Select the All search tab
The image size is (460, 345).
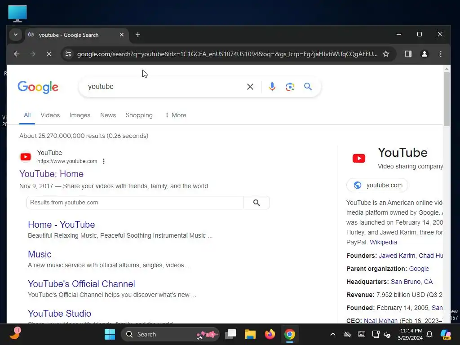(x=27, y=115)
